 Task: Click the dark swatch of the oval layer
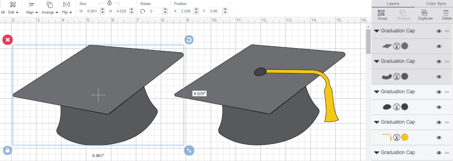404,107
